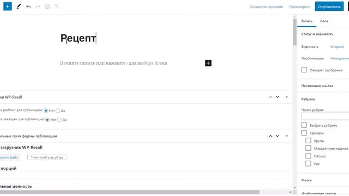This screenshot has height=196, width=349.
Task: Check the 'Крупы' subcategory
Action: pyautogui.click(x=308, y=140)
